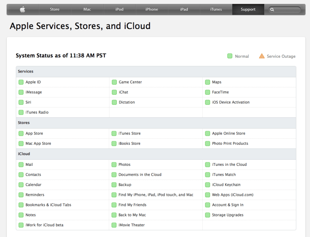Click the search magnifier icon
This screenshot has width=310, height=237.
click(272, 10)
